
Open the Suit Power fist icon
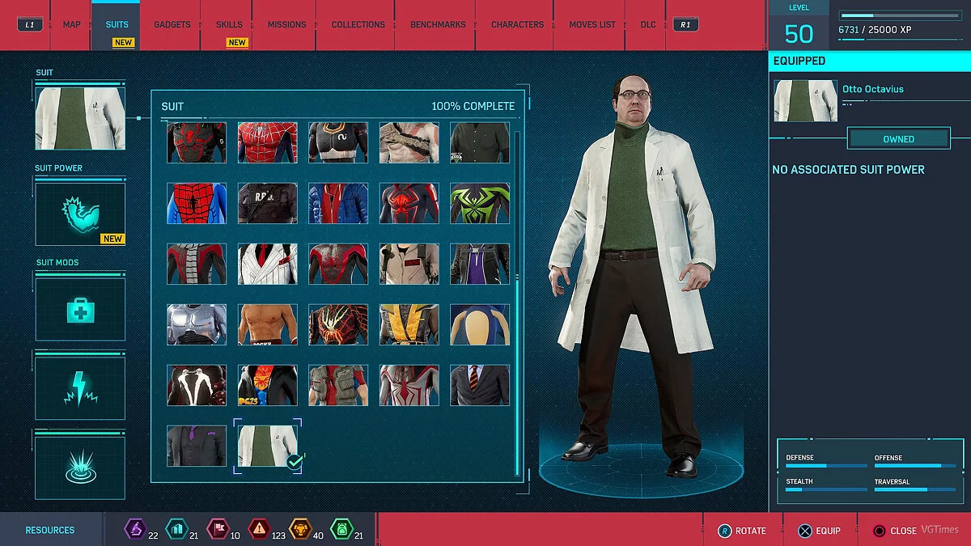click(x=79, y=213)
